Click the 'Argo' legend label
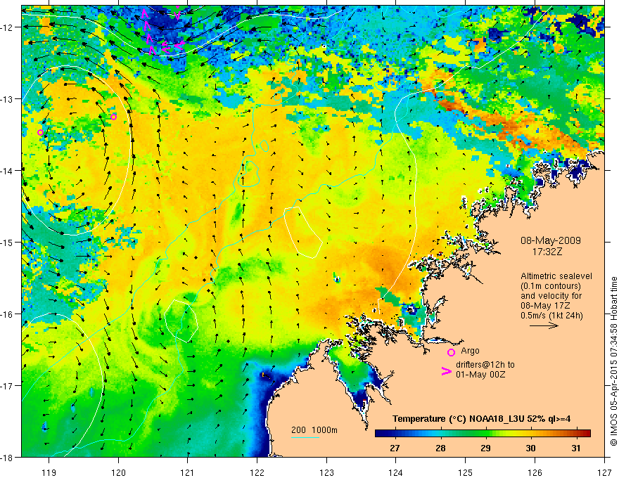 (x=470, y=351)
